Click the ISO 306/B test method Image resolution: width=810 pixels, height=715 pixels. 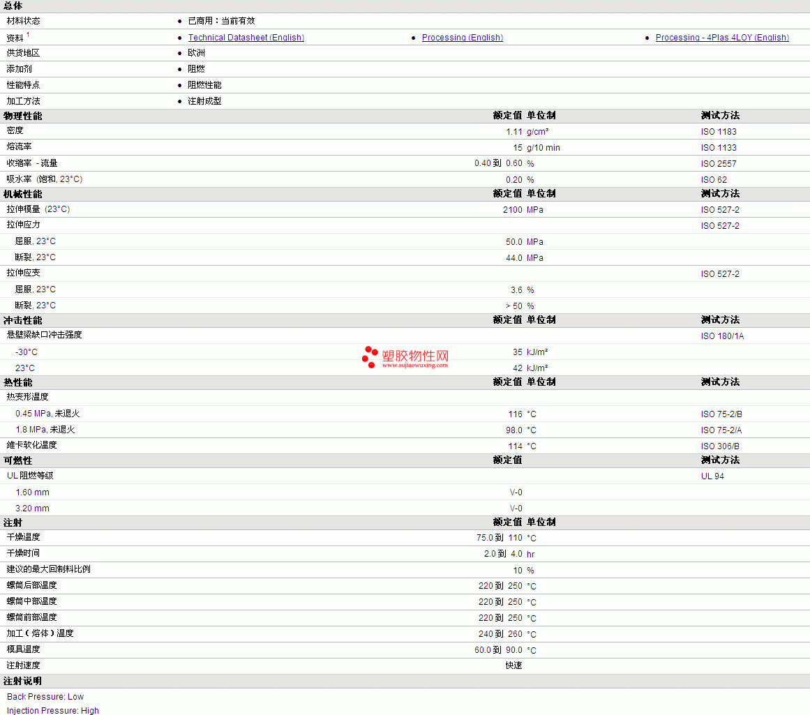pos(720,446)
